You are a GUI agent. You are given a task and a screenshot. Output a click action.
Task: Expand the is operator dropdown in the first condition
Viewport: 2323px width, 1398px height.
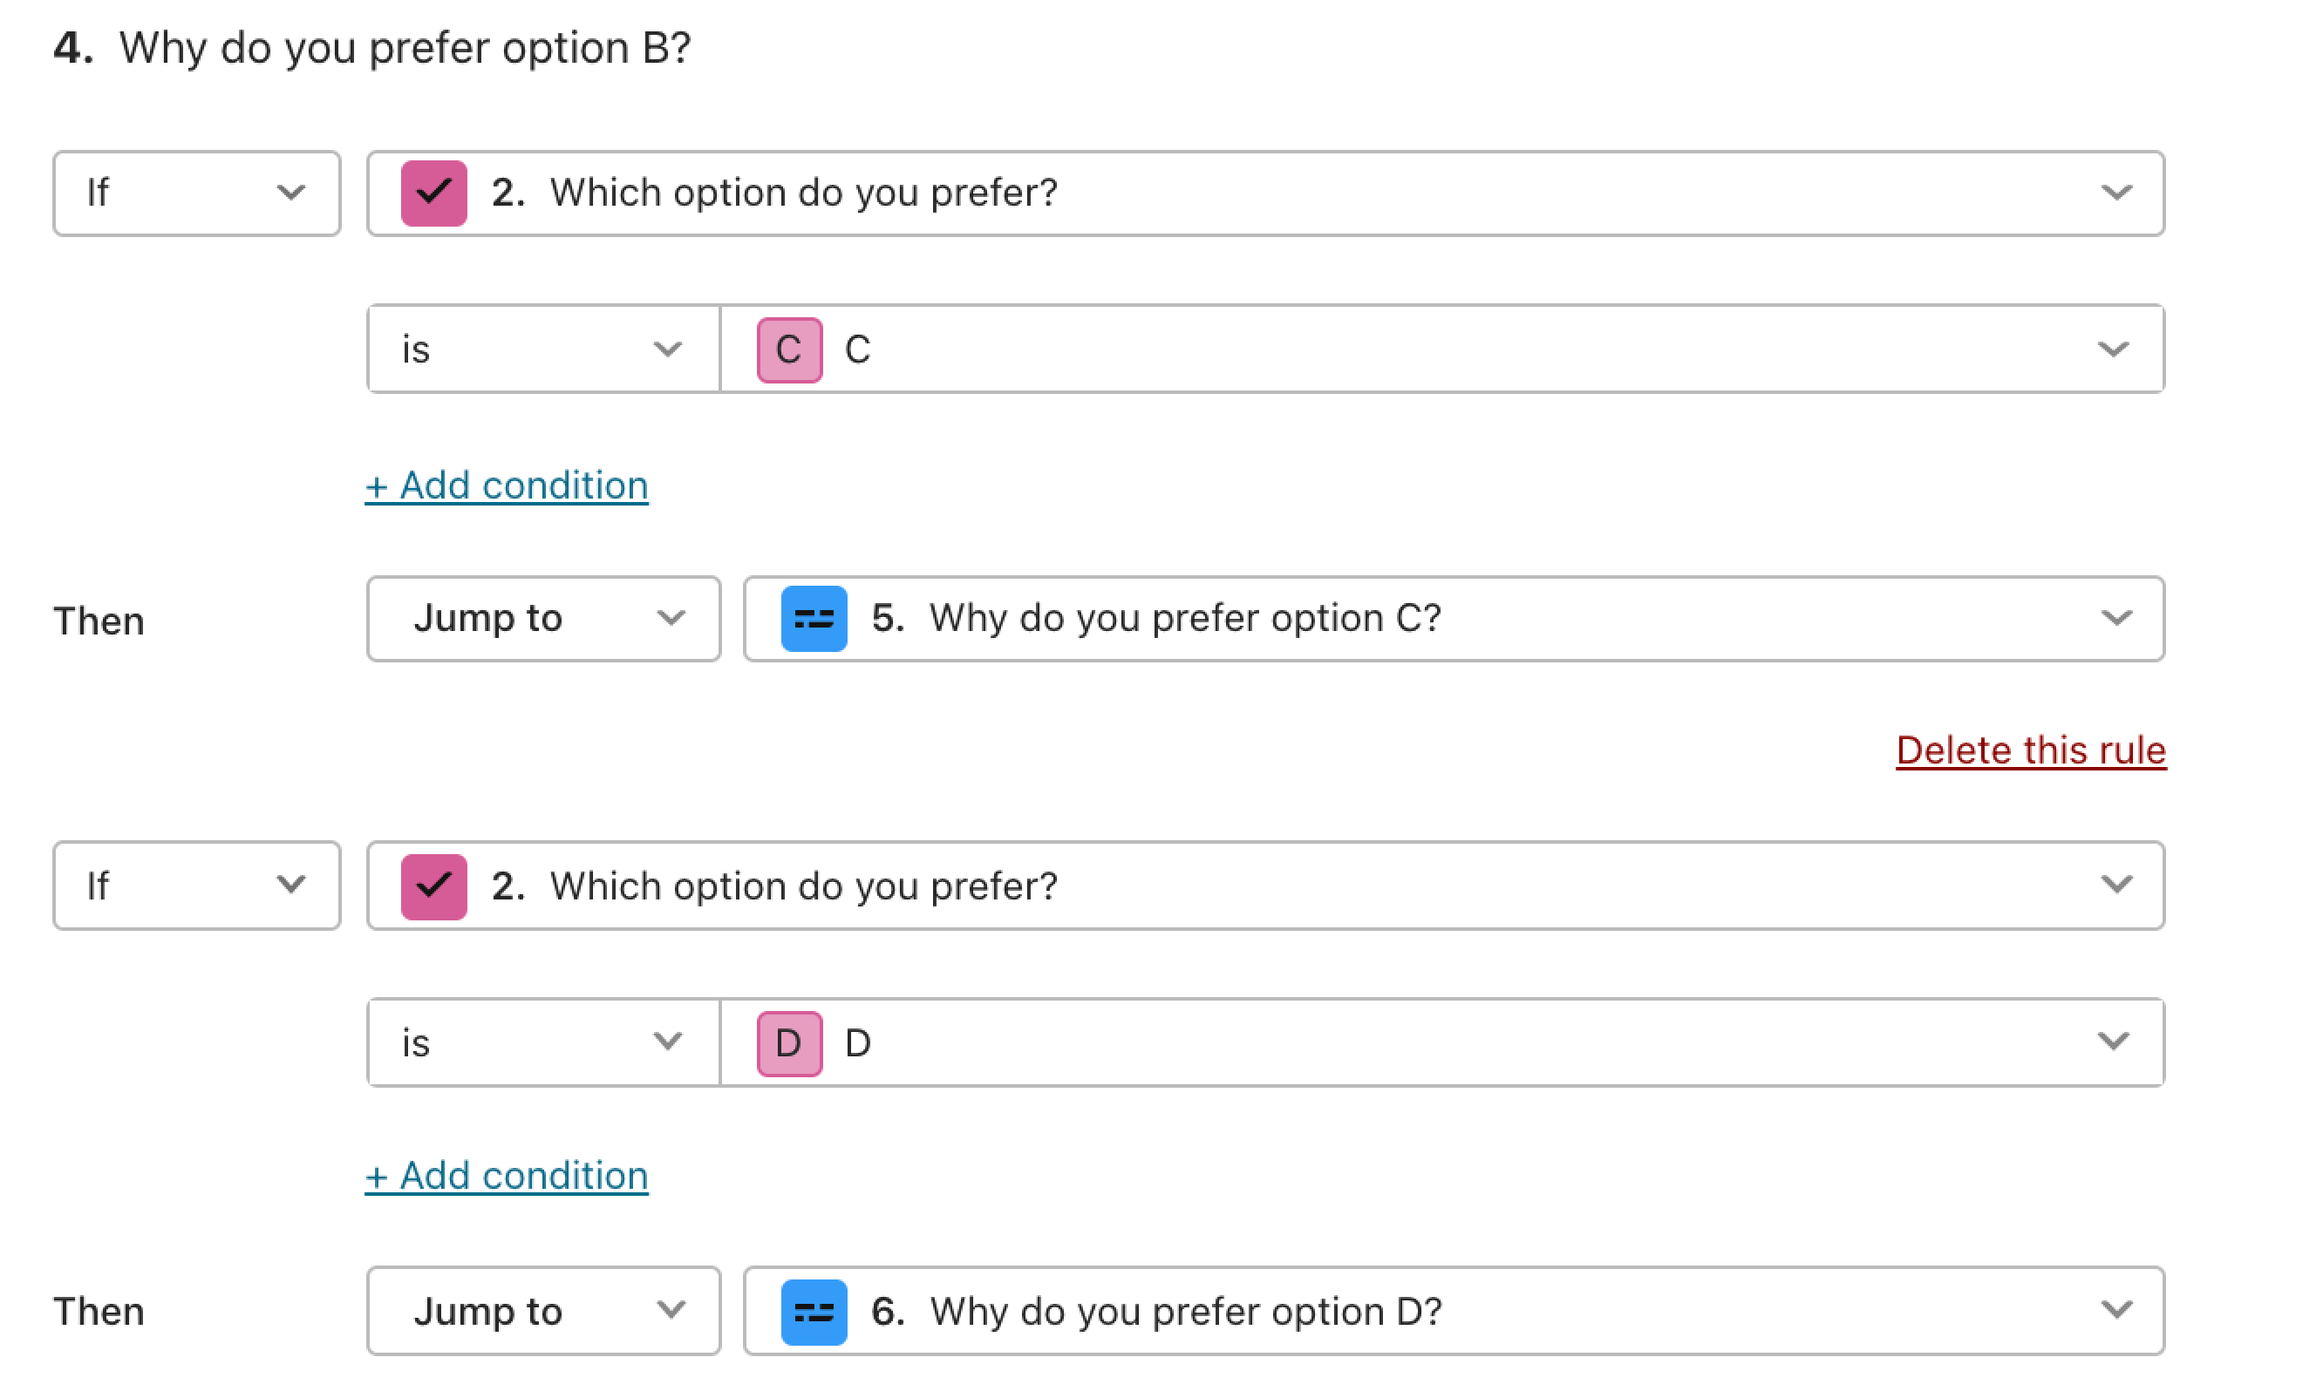pyautogui.click(x=542, y=349)
